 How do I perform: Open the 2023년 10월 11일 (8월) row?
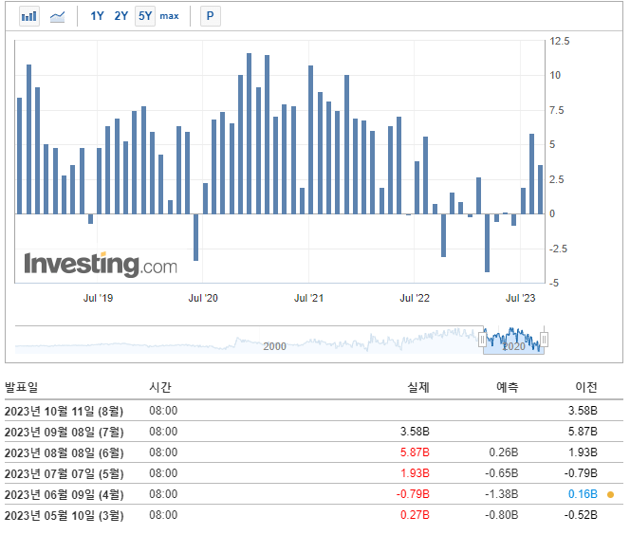point(314,411)
